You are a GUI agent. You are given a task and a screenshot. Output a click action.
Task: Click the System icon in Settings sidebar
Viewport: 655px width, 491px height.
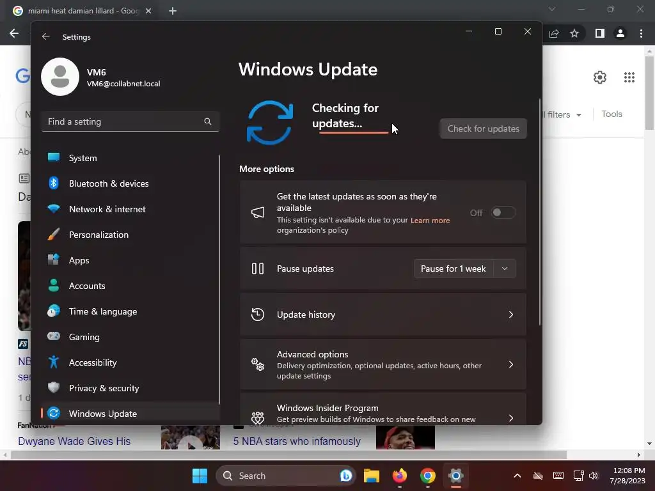tap(54, 157)
